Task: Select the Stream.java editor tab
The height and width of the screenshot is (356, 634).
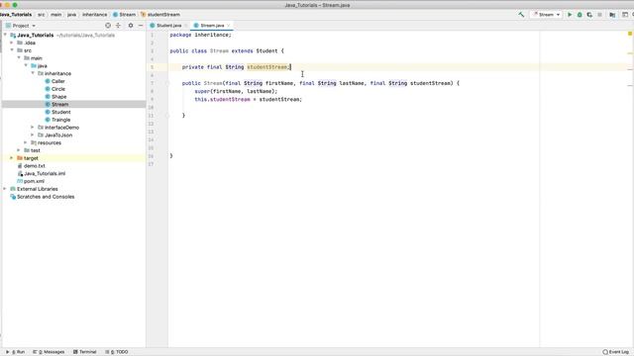Action: pyautogui.click(x=212, y=26)
